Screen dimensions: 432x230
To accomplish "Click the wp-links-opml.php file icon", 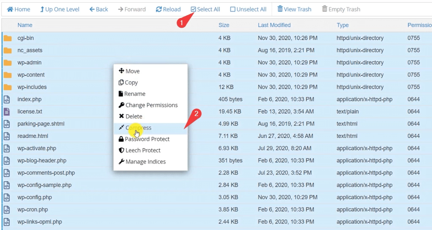I will click(7, 222).
